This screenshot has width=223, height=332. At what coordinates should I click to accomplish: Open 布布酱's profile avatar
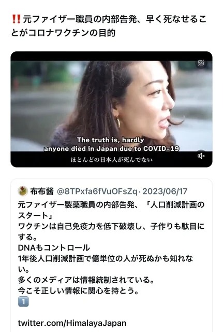pyautogui.click(x=23, y=191)
